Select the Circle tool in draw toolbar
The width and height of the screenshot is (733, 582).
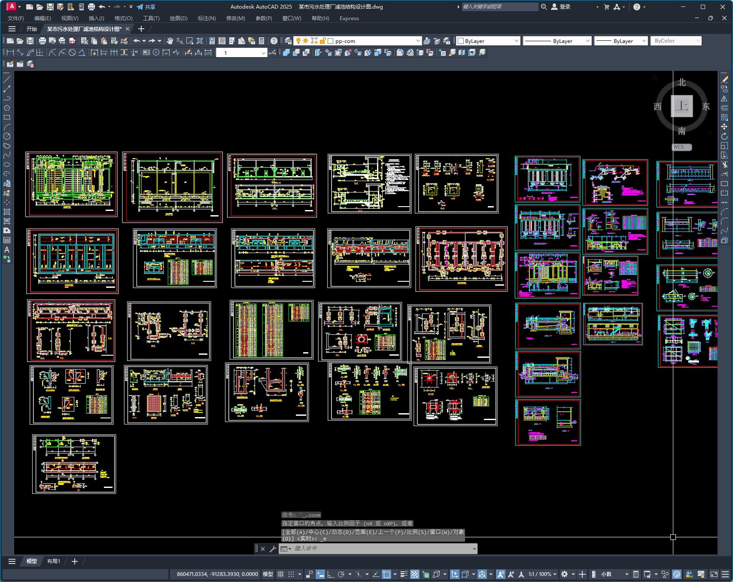click(7, 136)
